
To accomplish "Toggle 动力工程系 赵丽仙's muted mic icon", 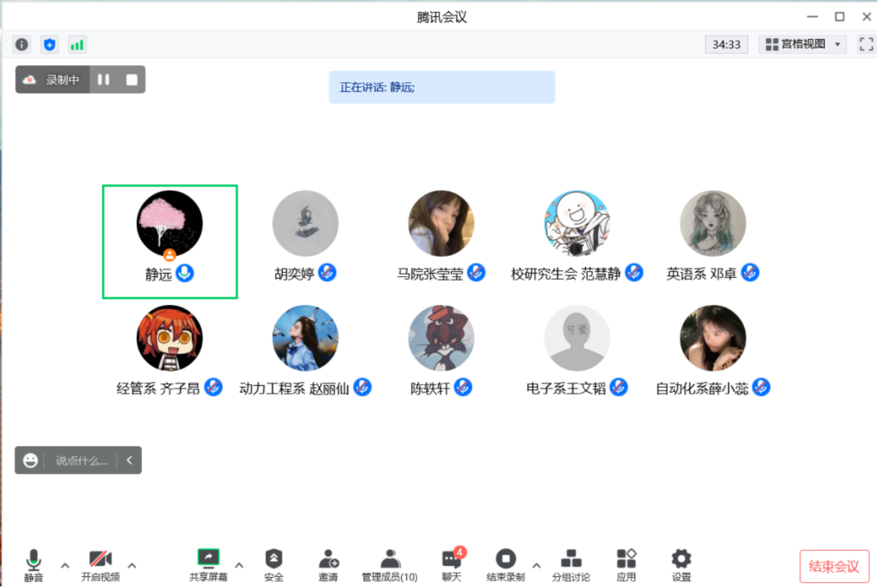I will click(362, 387).
